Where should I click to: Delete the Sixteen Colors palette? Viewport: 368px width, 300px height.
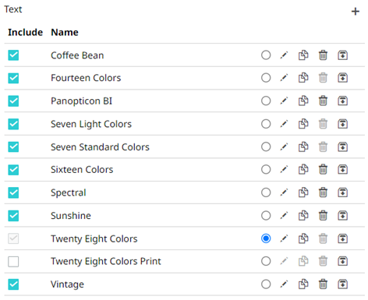coord(323,170)
